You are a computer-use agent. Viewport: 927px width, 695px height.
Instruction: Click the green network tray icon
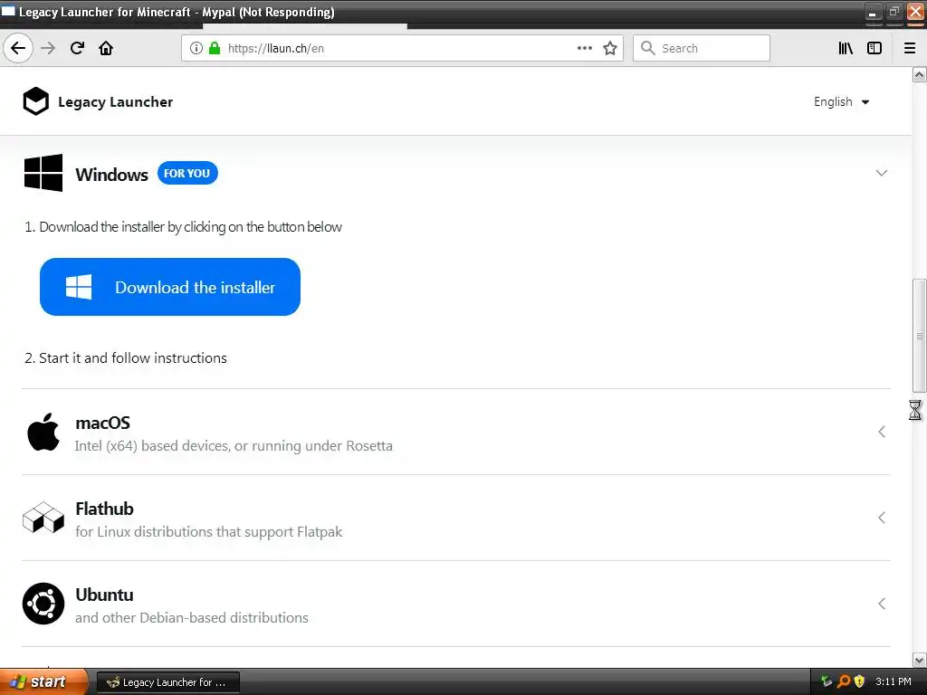pyautogui.click(x=827, y=681)
